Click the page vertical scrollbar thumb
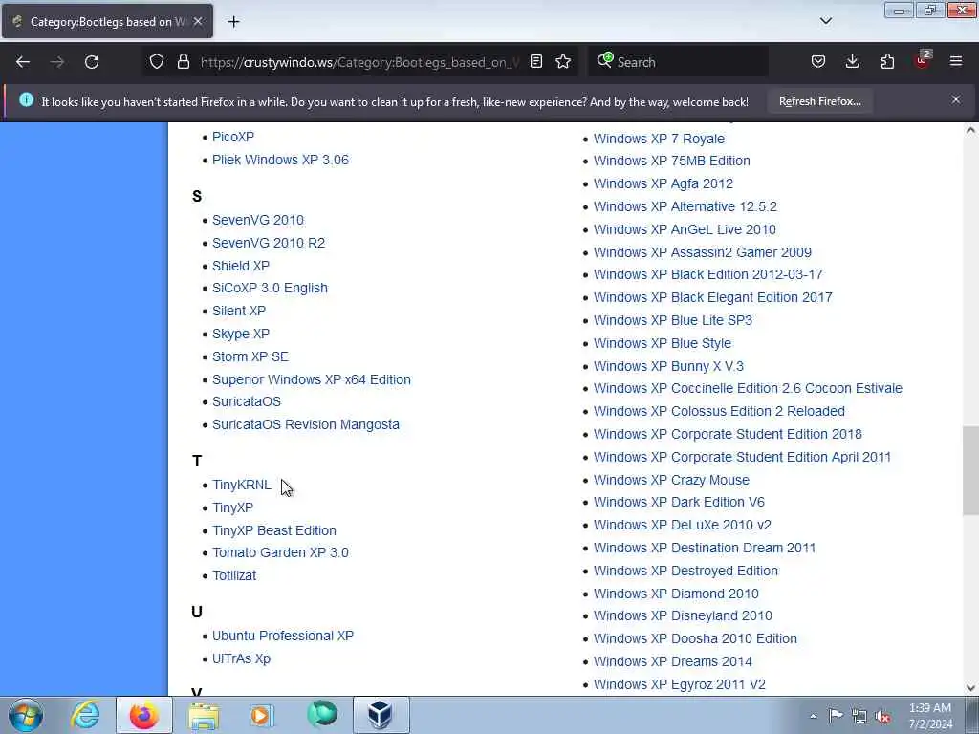The height and width of the screenshot is (734, 979). tap(970, 470)
